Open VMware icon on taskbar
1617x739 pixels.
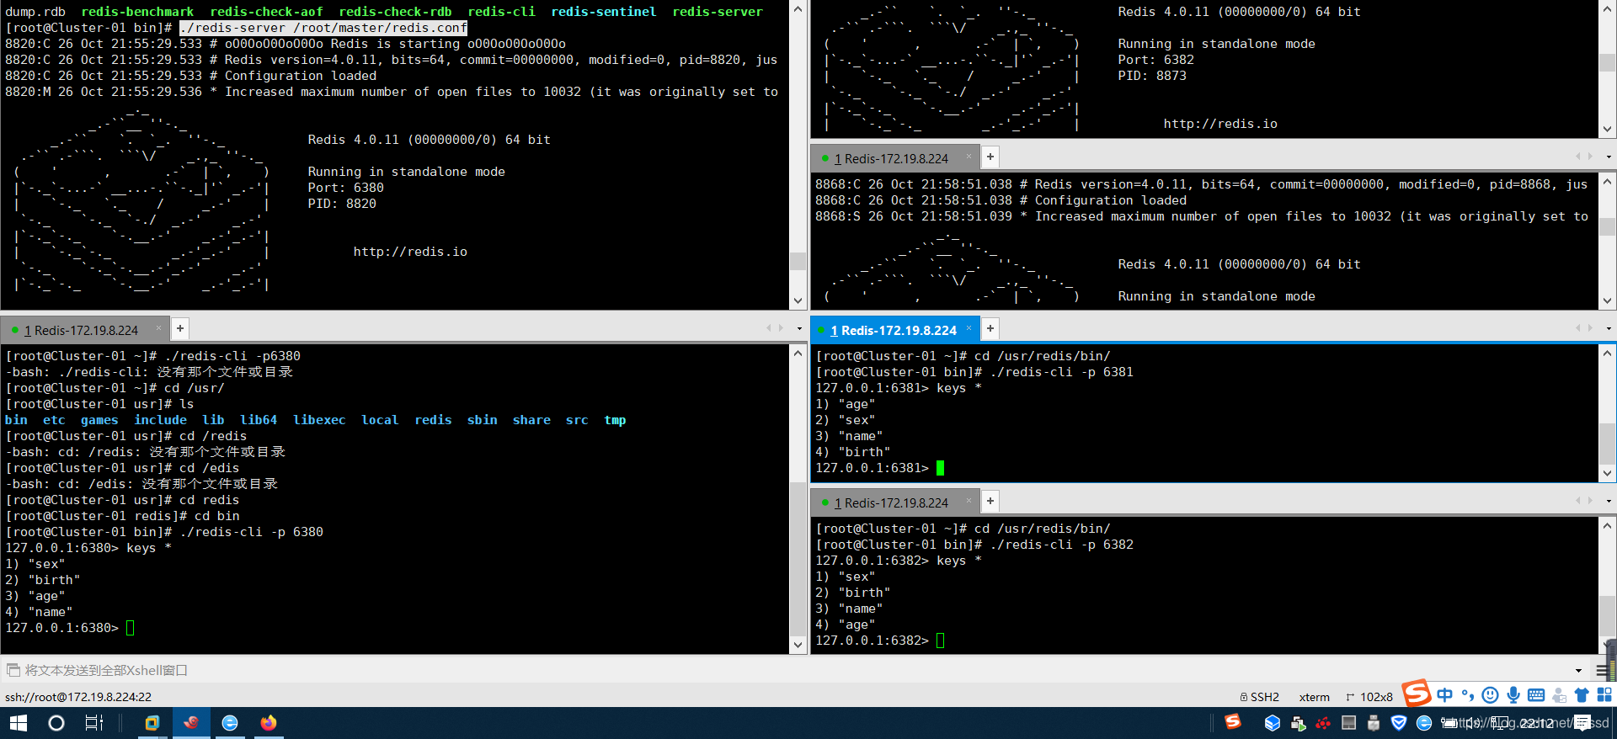click(x=152, y=723)
